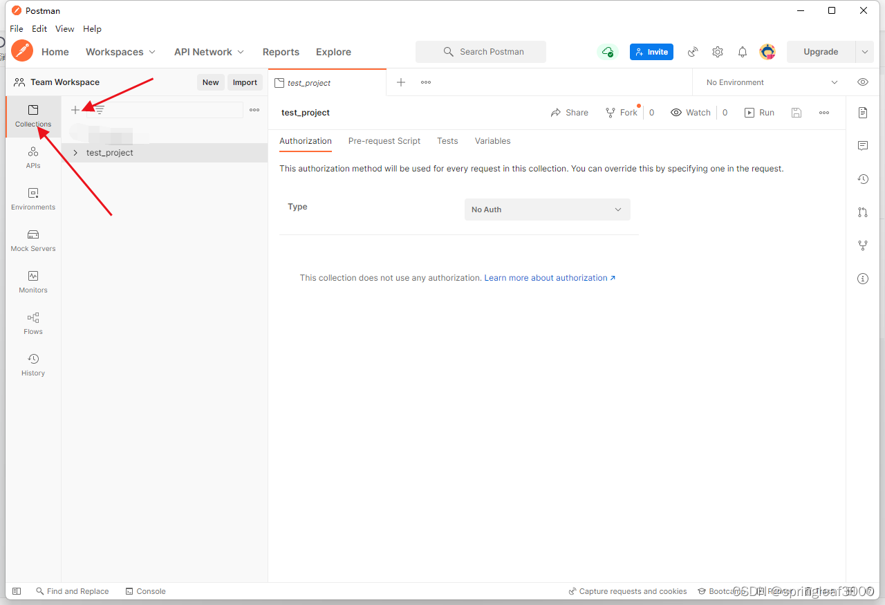Open the Monitors sidebar section
The width and height of the screenshot is (885, 605).
point(33,282)
